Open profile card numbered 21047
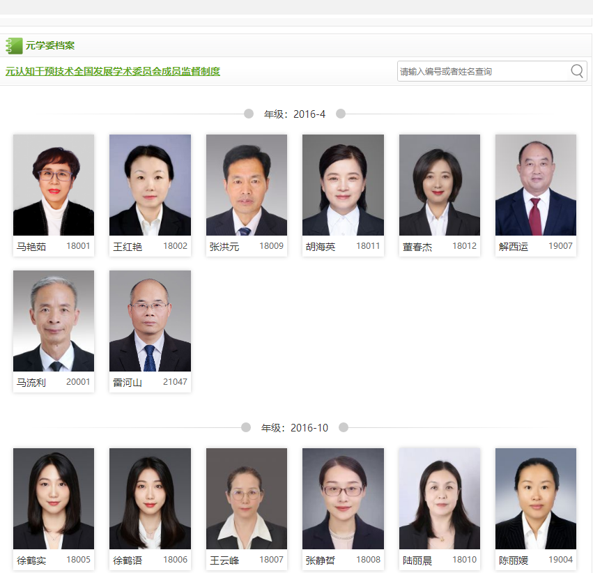This screenshot has width=593, height=573. tap(150, 331)
